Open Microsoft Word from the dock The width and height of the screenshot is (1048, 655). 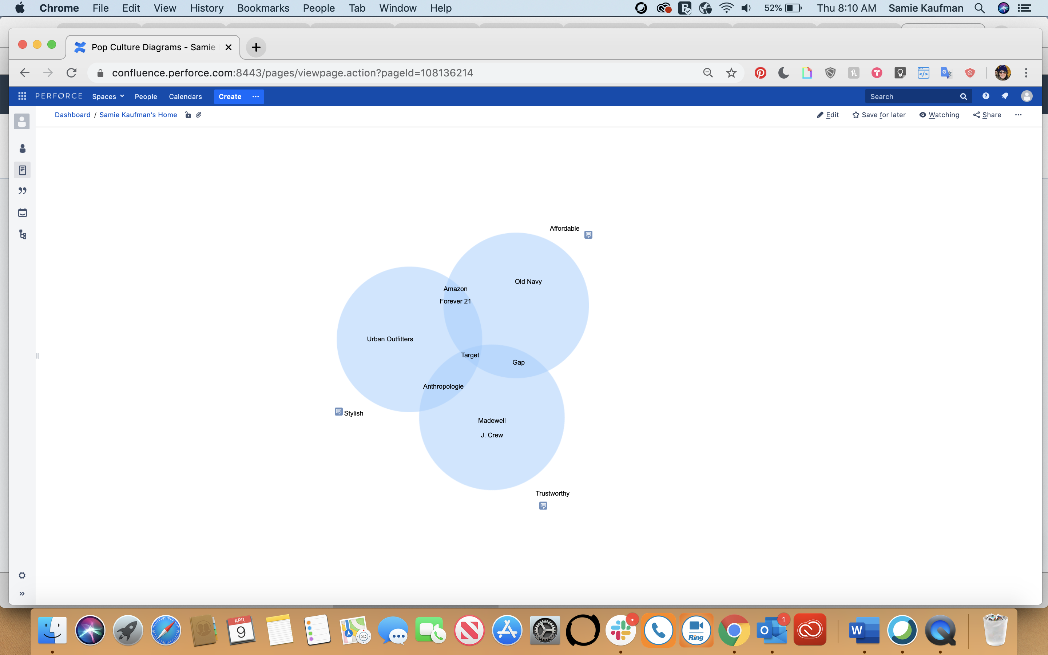[864, 630]
